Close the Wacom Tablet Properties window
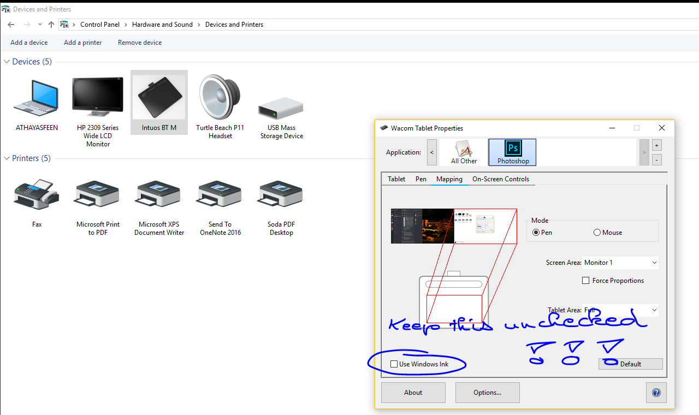 coord(662,128)
